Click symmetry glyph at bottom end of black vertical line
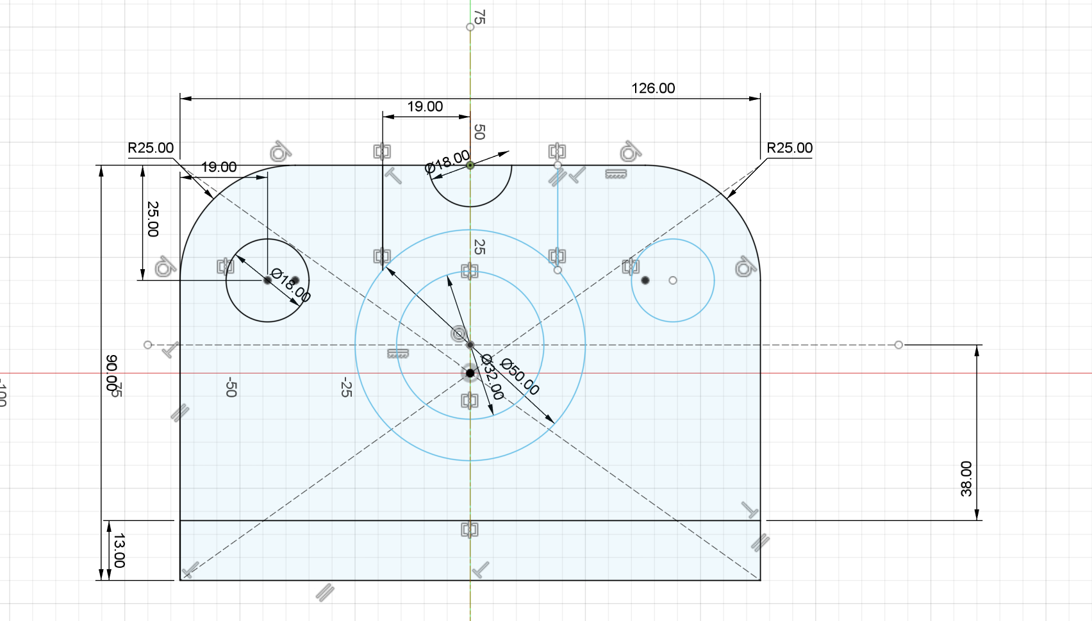This screenshot has height=621, width=1092. [x=382, y=256]
